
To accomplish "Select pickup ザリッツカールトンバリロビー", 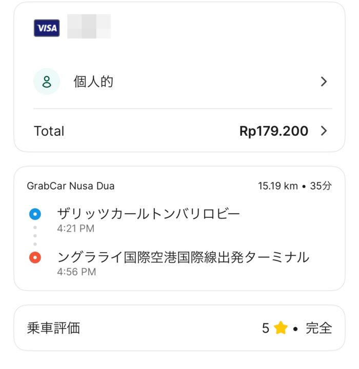I will (149, 214).
